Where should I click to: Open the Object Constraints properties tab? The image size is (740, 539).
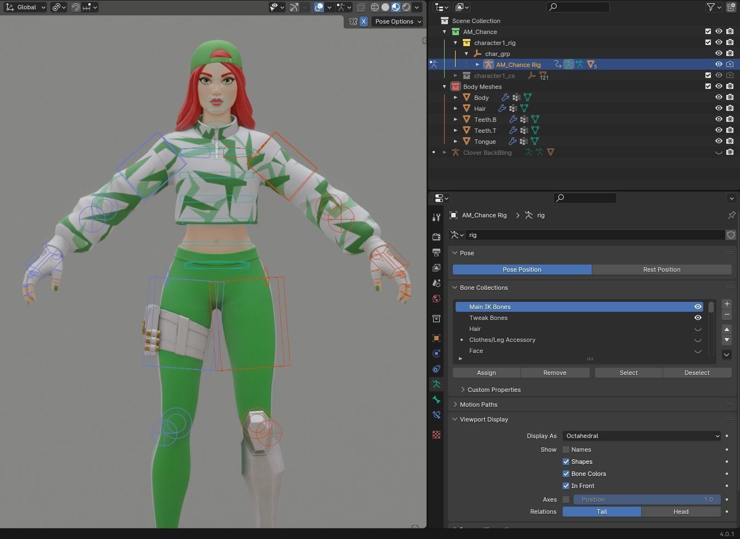click(436, 369)
